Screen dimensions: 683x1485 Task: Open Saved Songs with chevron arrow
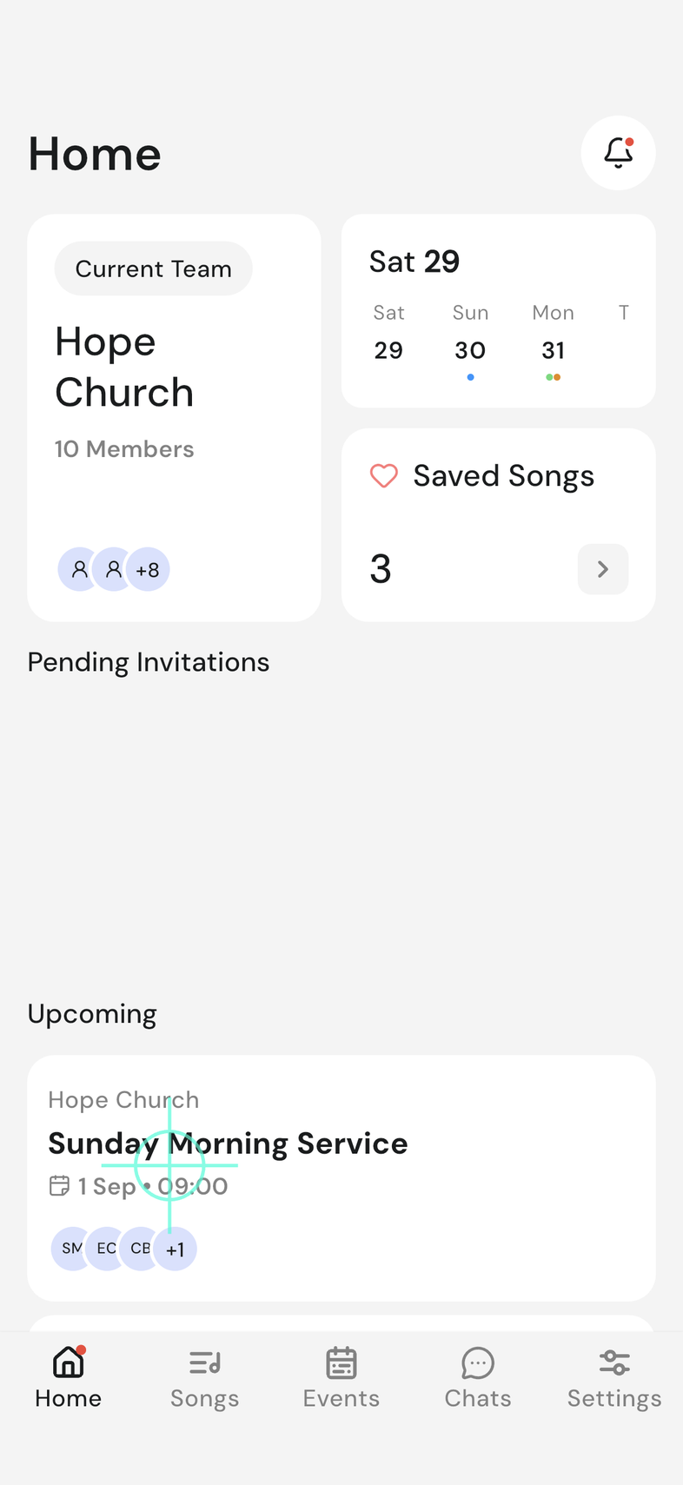[603, 569]
